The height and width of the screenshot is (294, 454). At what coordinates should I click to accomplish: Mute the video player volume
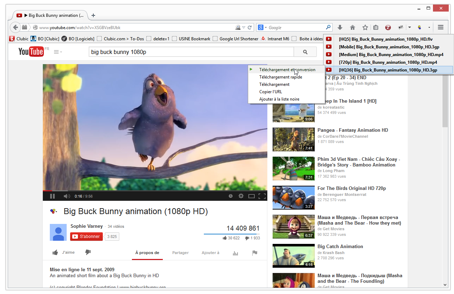pos(66,196)
